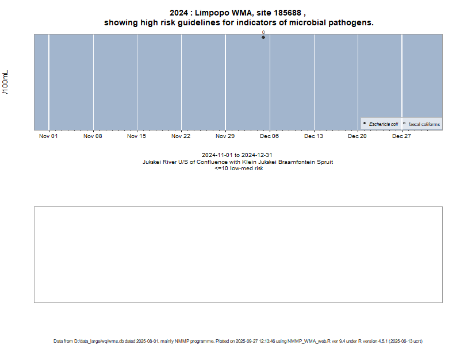Pick the Dec 20 date tick label
The height and width of the screenshot is (345, 460).
point(358,136)
